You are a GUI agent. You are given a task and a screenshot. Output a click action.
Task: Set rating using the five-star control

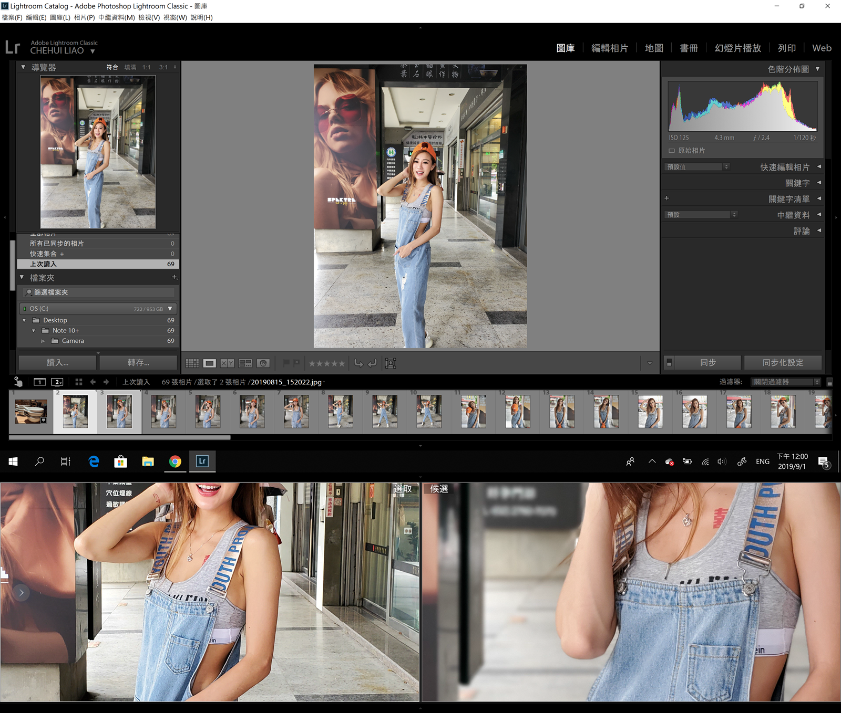[326, 363]
